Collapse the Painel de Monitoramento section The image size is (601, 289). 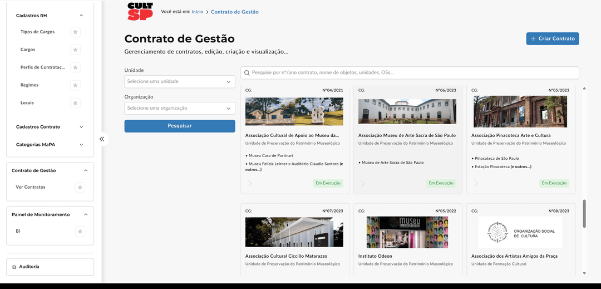pos(86,214)
